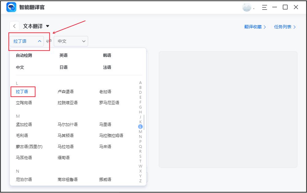Open the 任务列表 task list
This screenshot has height=193, width=307.
pos(283,27)
